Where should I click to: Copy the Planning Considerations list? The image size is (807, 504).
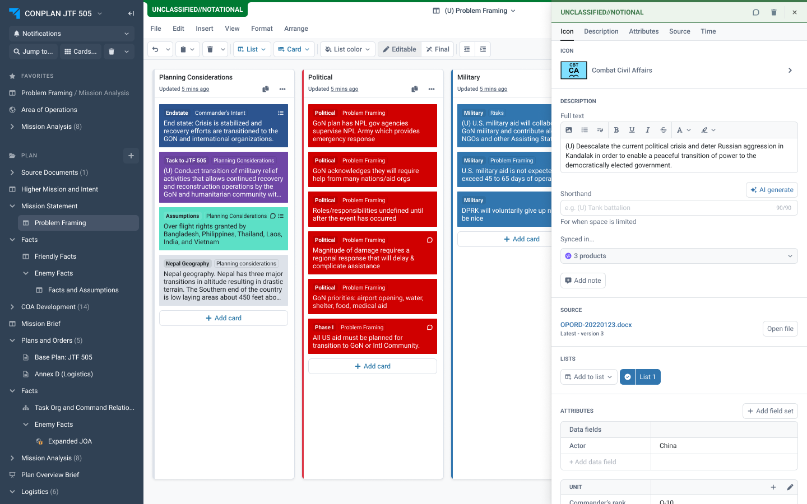(x=266, y=89)
